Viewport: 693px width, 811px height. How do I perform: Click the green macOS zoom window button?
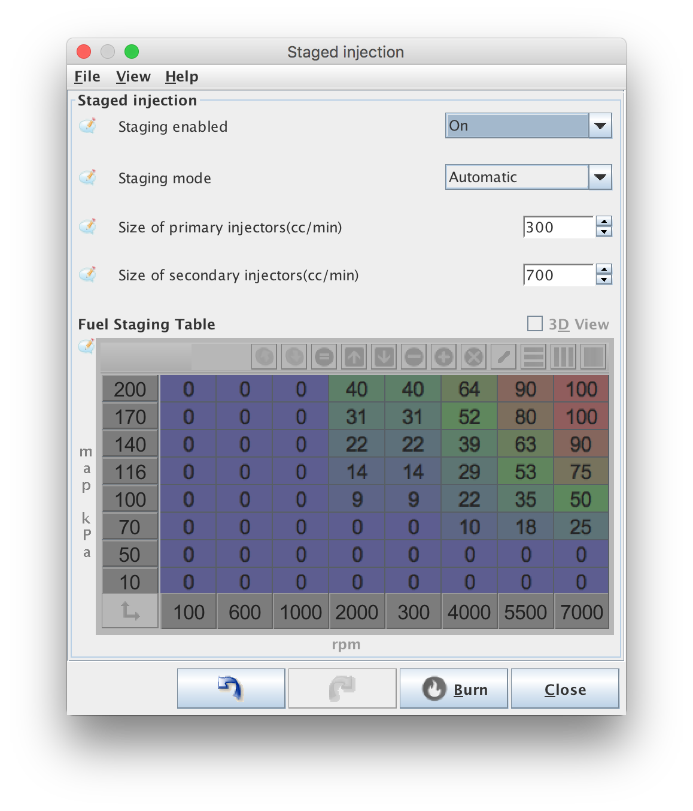point(132,52)
